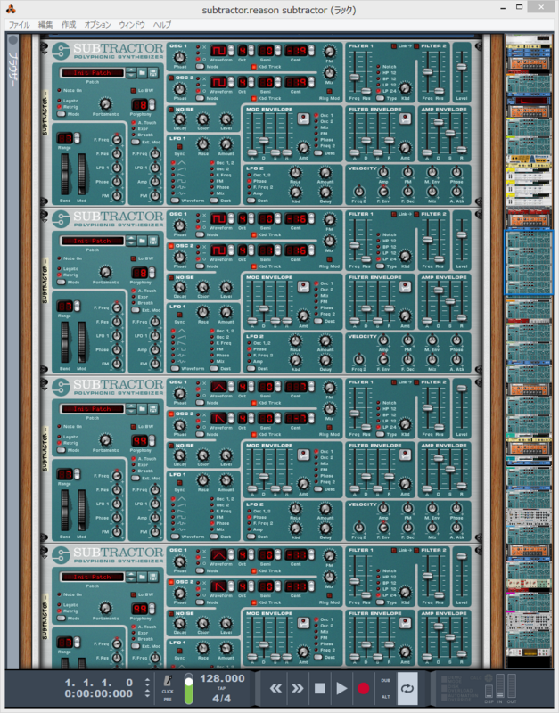Click the TAP tempo button in transport

pos(221,688)
